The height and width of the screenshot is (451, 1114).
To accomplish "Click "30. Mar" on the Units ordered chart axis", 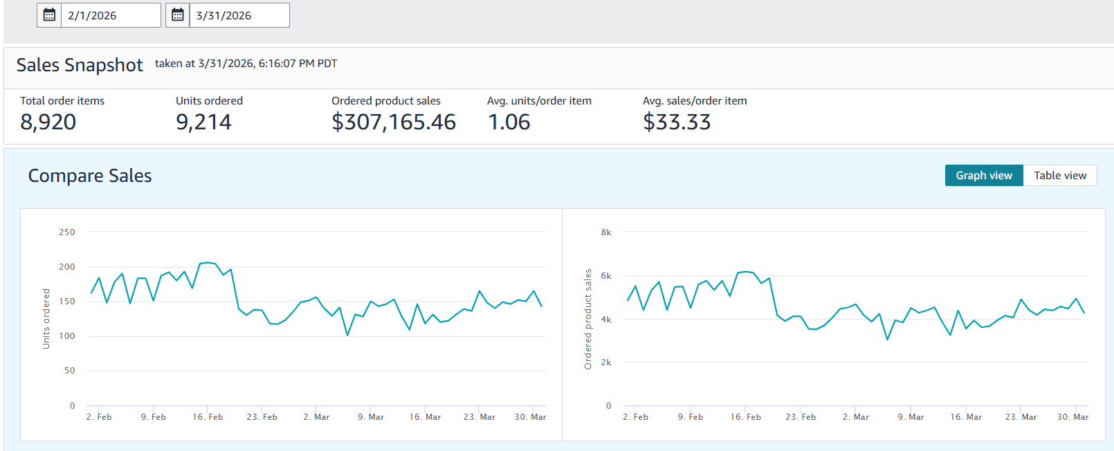I will click(x=530, y=417).
